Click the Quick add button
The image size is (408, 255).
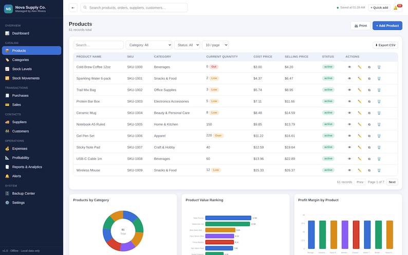(x=379, y=8)
